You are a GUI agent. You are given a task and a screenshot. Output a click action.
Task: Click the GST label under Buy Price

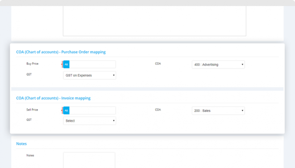[x=29, y=74]
